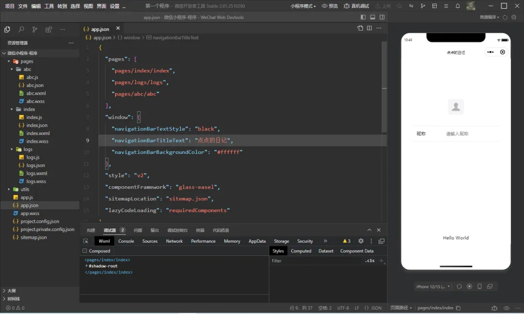Show more devtools tabs chevron
Viewport: 524px width, 314px height.
click(x=325, y=241)
